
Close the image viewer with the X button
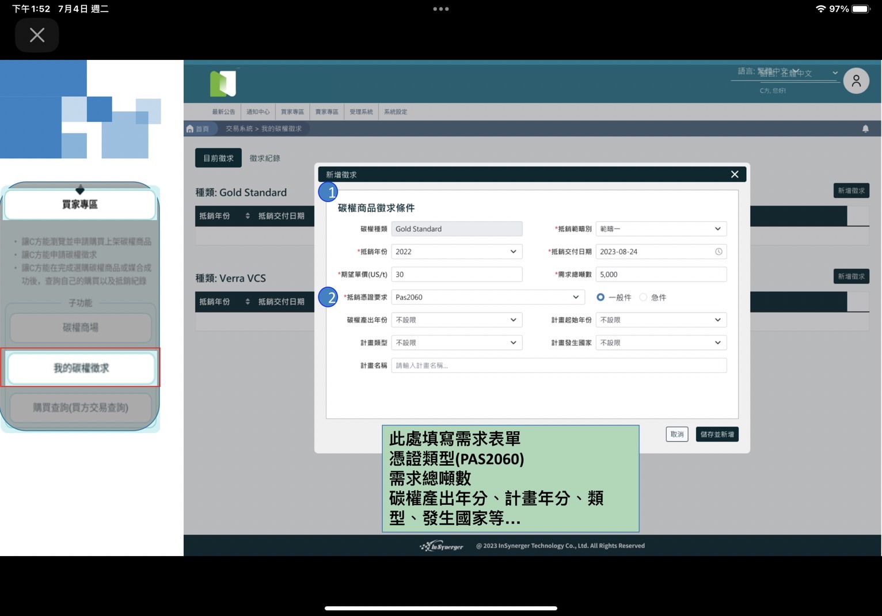37,35
